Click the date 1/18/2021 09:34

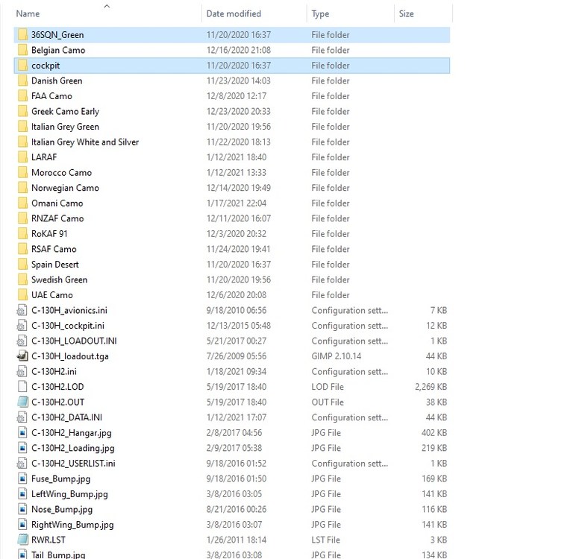237,372
